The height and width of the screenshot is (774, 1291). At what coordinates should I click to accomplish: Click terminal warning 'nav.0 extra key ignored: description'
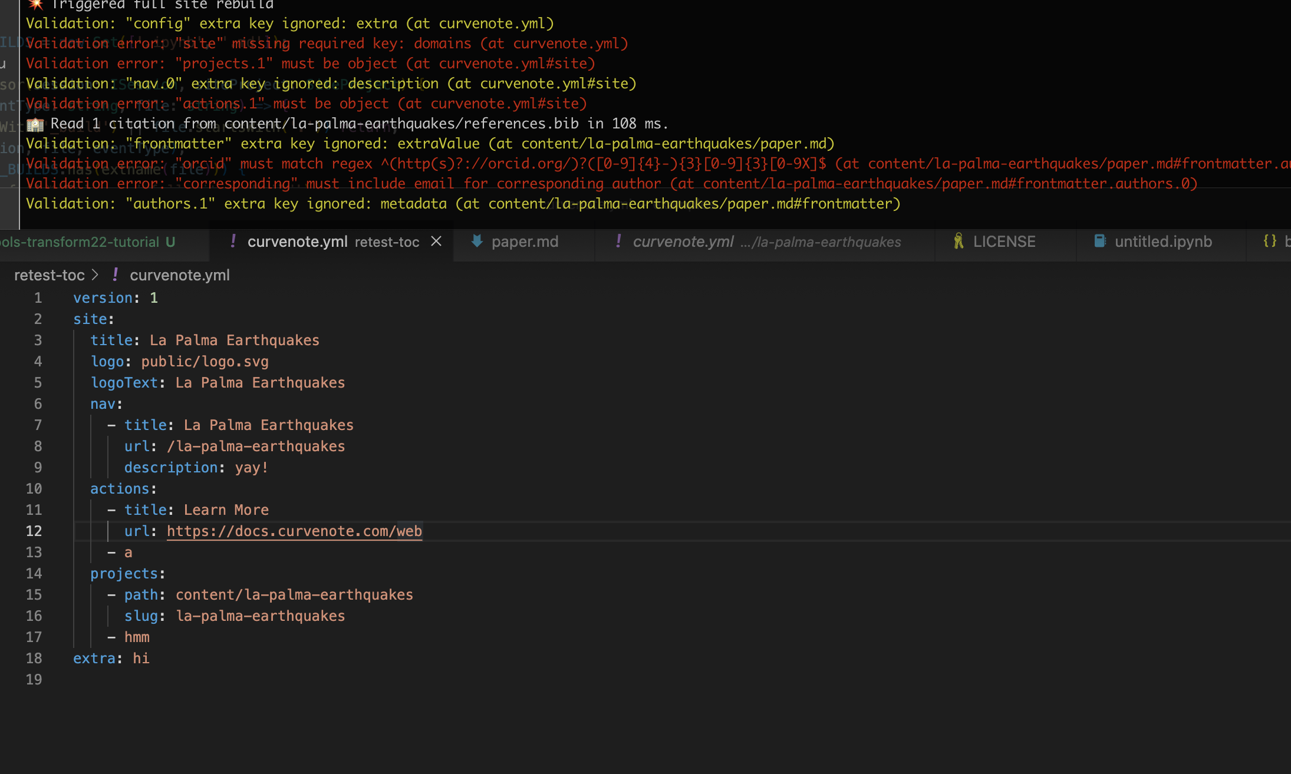(331, 84)
